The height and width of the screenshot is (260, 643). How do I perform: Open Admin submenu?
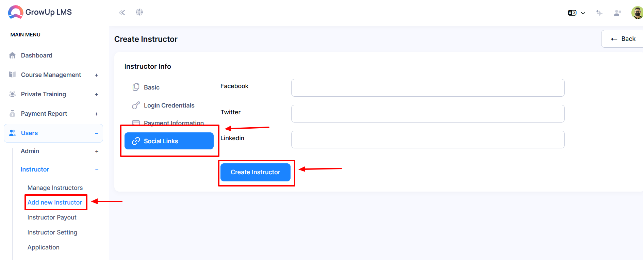coord(30,151)
